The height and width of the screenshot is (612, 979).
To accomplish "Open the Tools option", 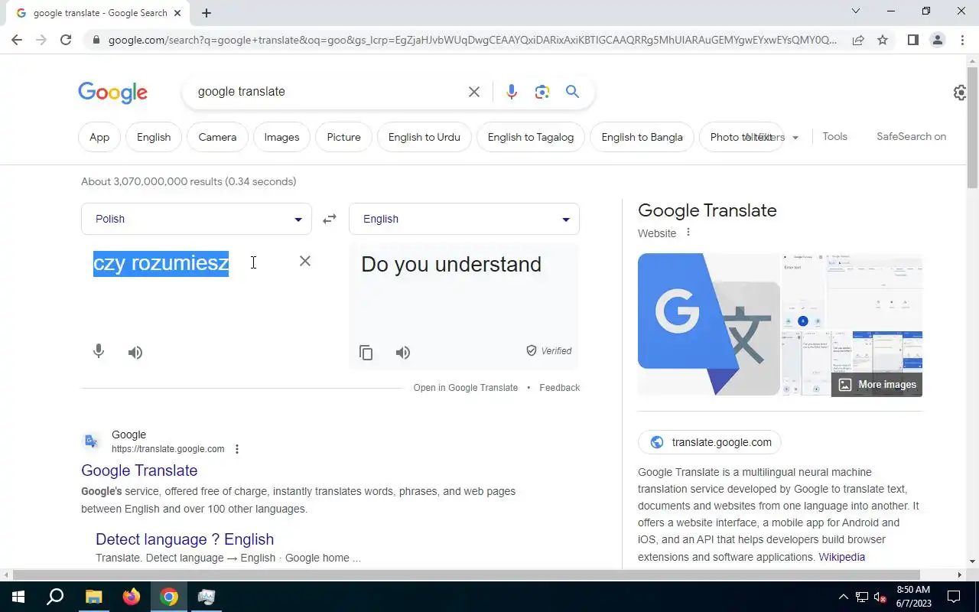I will click(834, 136).
